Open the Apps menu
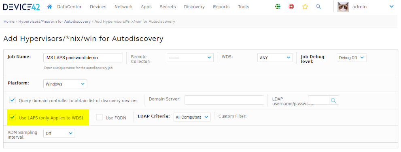This screenshot has width=401, height=152. (x=146, y=7)
